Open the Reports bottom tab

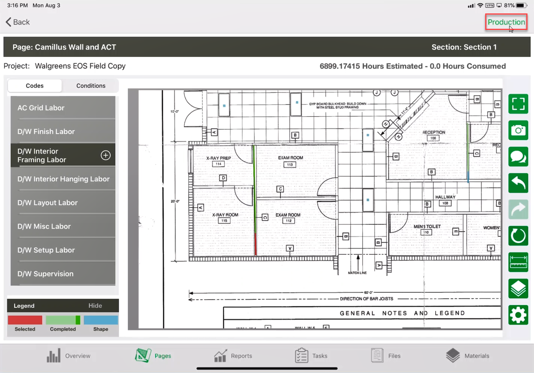tap(233, 356)
